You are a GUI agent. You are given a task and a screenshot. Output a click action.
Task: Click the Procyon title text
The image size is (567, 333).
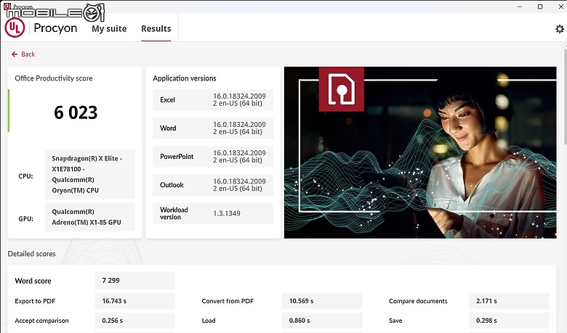coord(55,28)
